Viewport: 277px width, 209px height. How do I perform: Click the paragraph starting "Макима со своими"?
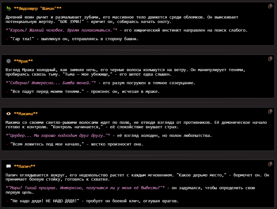(x=136, y=124)
